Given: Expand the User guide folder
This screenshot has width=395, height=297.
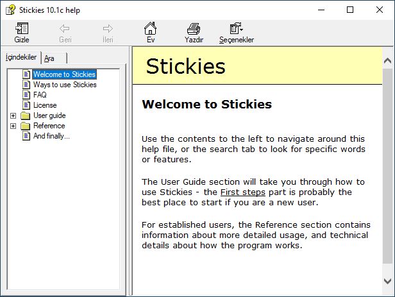Looking at the screenshot, I should coord(13,115).
